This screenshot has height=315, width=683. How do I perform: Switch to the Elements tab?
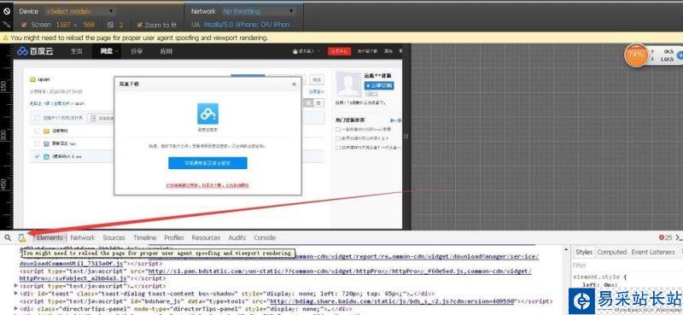[50, 237]
